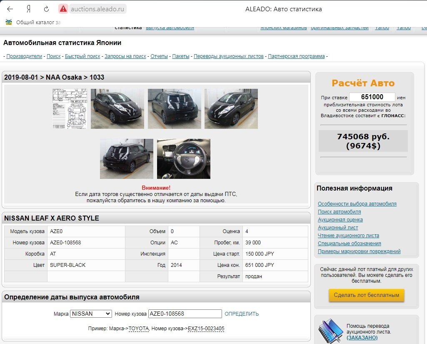Open the rear-side car photo in bottom row
Viewport: 427px width, 344px height.
pyautogui.click(x=127, y=159)
